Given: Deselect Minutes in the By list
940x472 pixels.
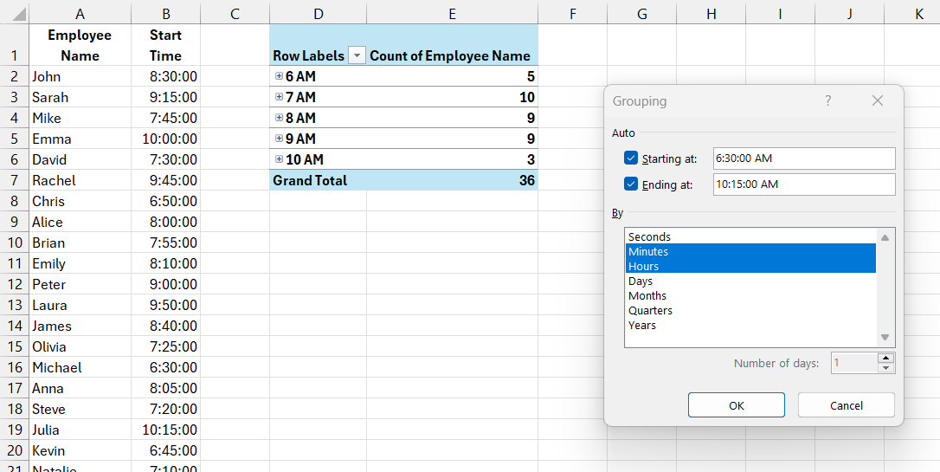Looking at the screenshot, I should point(750,251).
